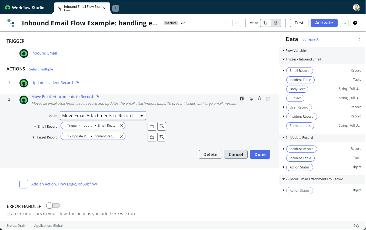This screenshot has height=230, width=366.
Task: Select the From address data pill
Action: click(300, 126)
